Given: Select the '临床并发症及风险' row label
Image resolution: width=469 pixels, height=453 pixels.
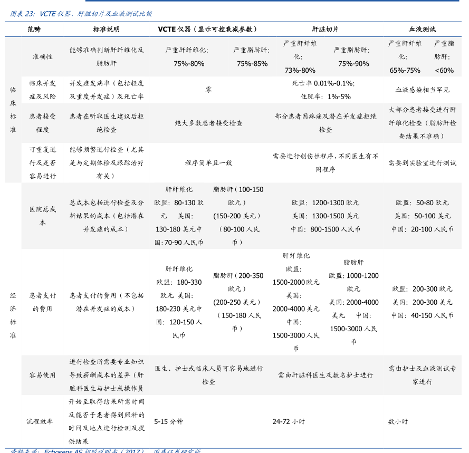Looking at the screenshot, I should point(42,90).
